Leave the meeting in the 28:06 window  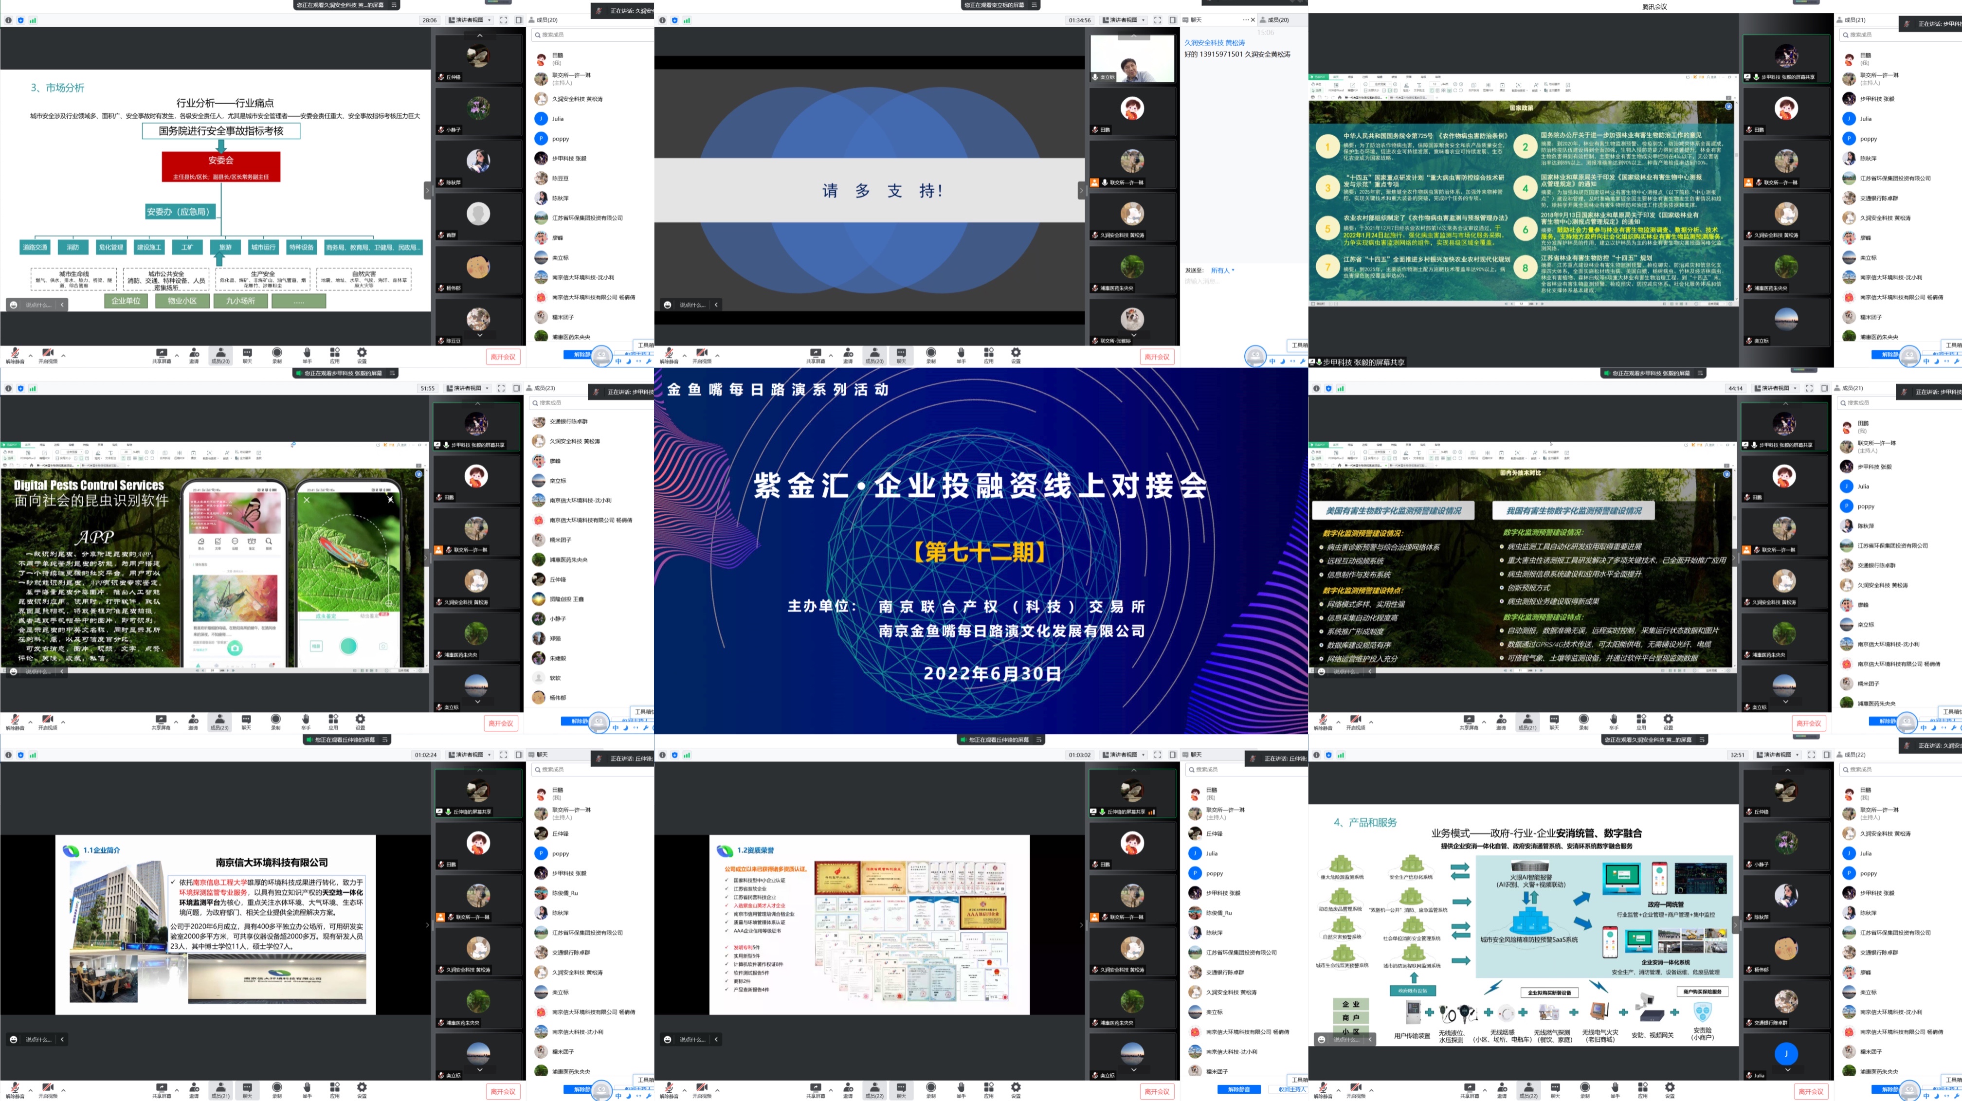click(x=503, y=356)
